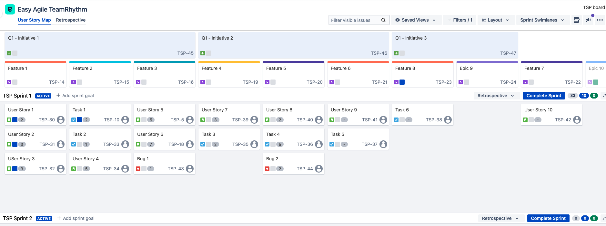
Task: Switch to the Retrospective tab
Action: pos(71,20)
